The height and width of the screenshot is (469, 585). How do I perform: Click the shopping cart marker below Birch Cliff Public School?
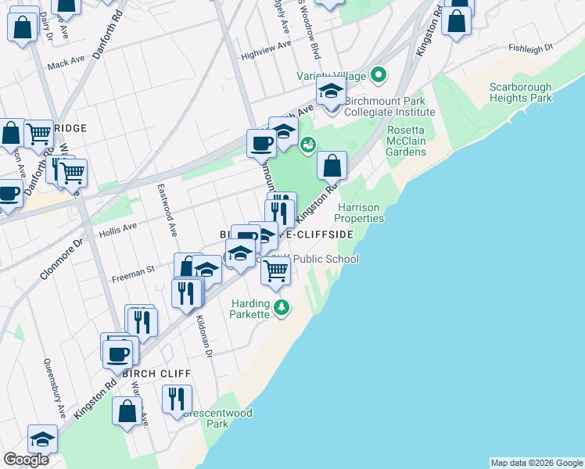click(x=276, y=273)
